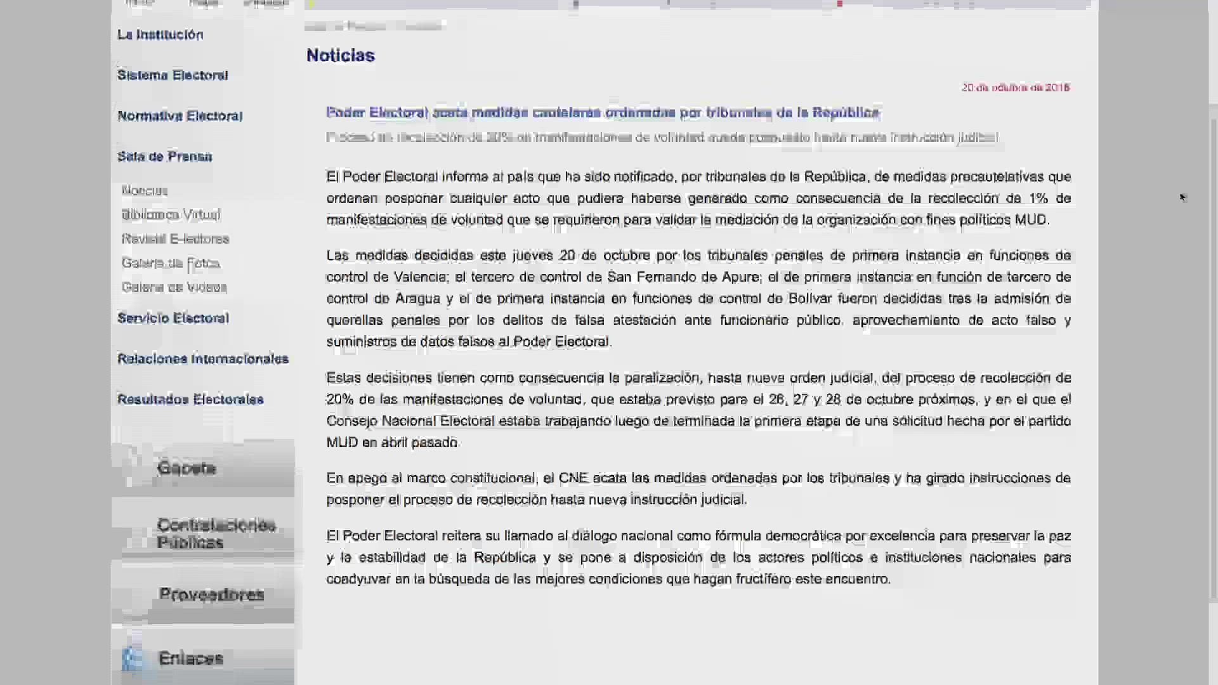Screen dimensions: 1218x685
Task: Click the page's vertical scrollbar
Action: coord(1213,355)
